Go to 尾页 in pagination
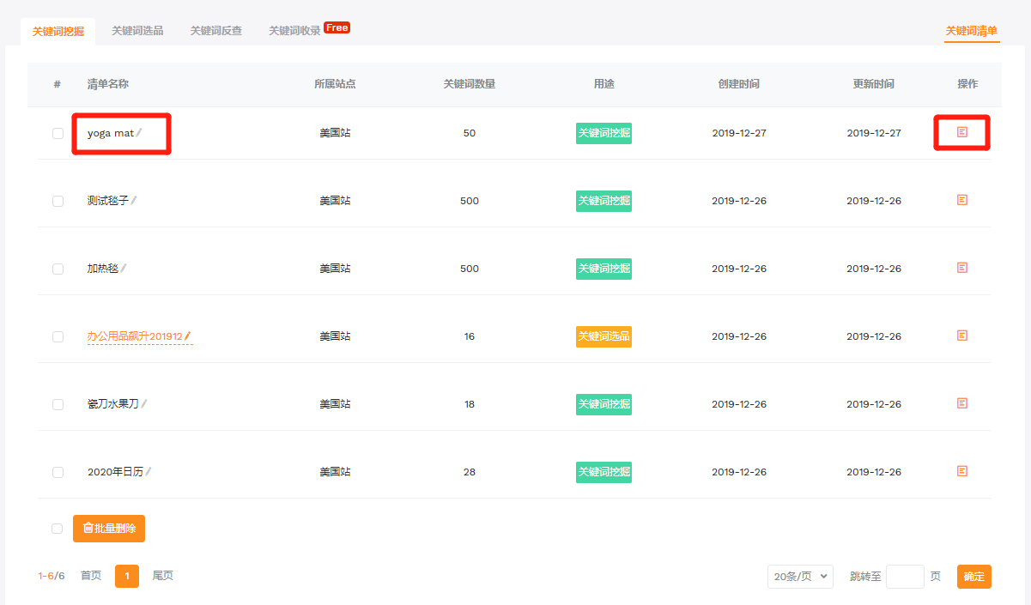 tap(163, 576)
